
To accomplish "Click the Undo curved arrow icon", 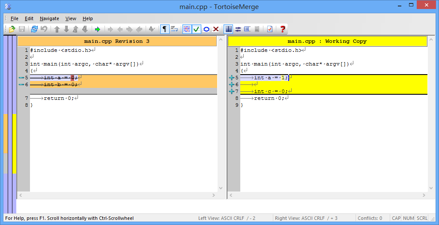I will 44,29.
